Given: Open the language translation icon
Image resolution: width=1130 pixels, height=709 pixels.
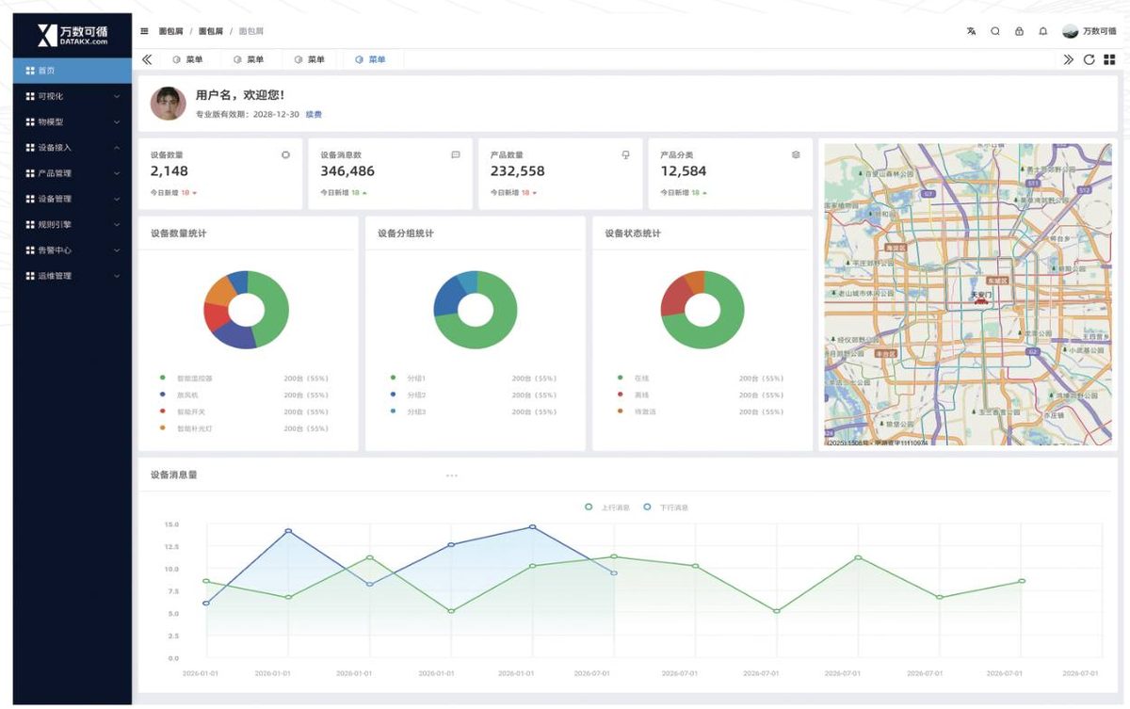Looking at the screenshot, I should click(x=971, y=31).
